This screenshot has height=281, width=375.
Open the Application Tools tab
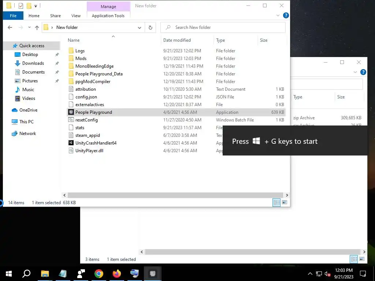(108, 16)
